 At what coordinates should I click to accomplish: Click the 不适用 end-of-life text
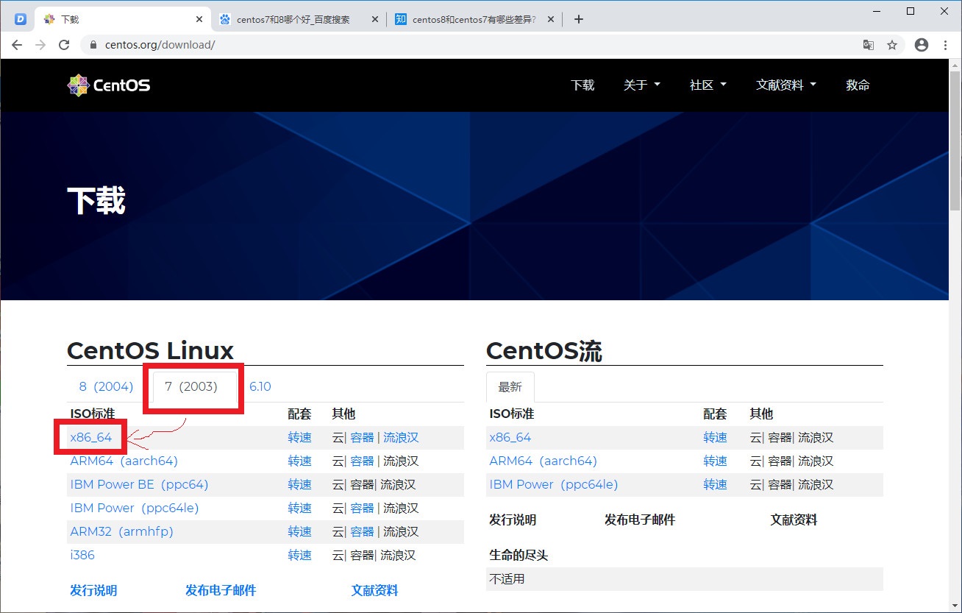pos(507,579)
